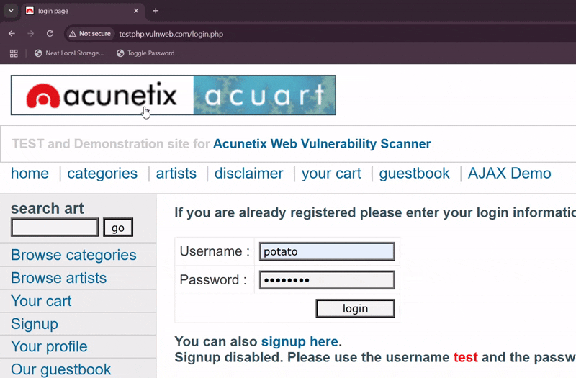
Task: Open the Acunetix Web Vulnerability Scanner link
Action: (x=322, y=143)
